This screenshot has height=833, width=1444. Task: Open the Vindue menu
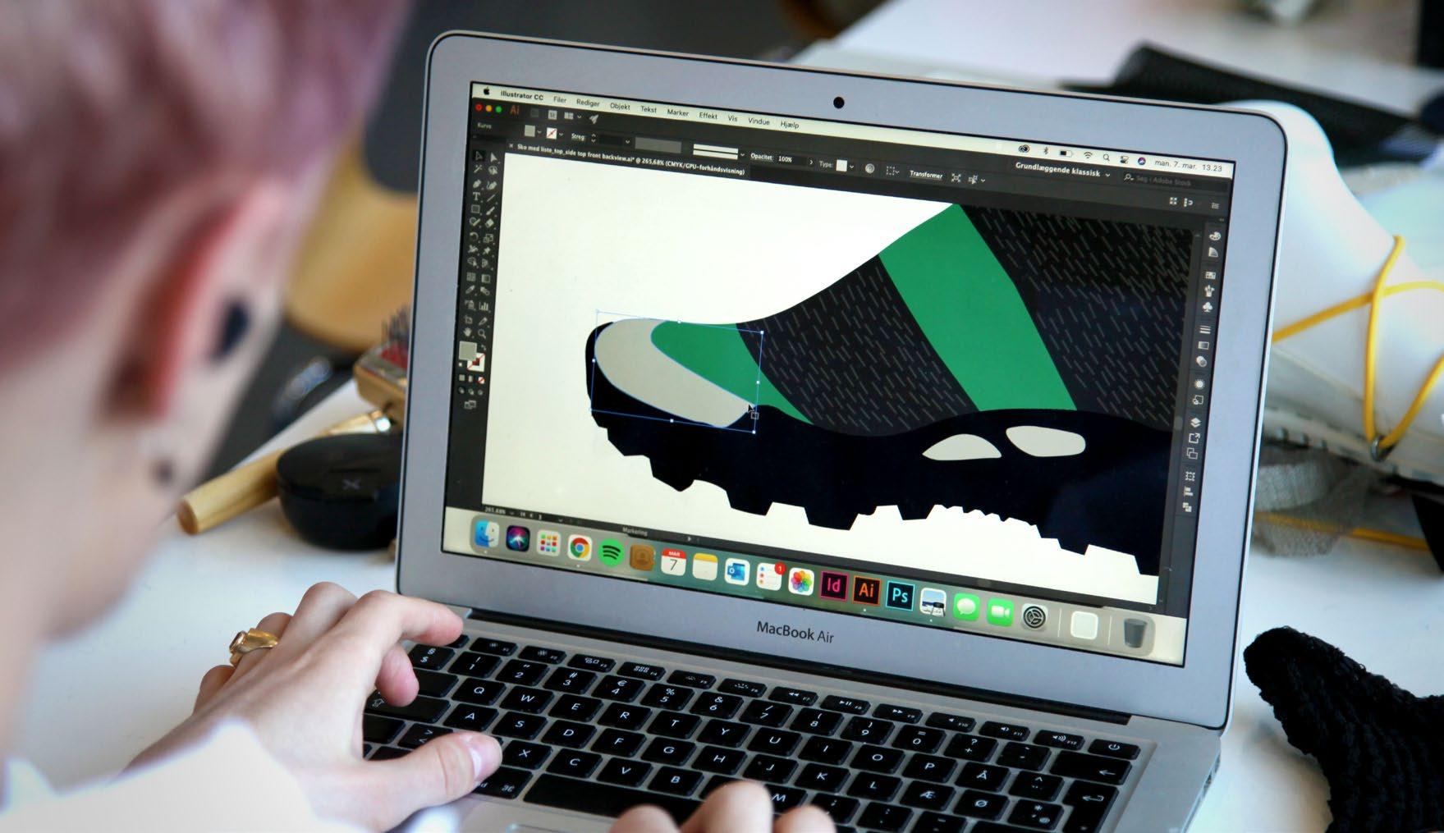pyautogui.click(x=759, y=122)
